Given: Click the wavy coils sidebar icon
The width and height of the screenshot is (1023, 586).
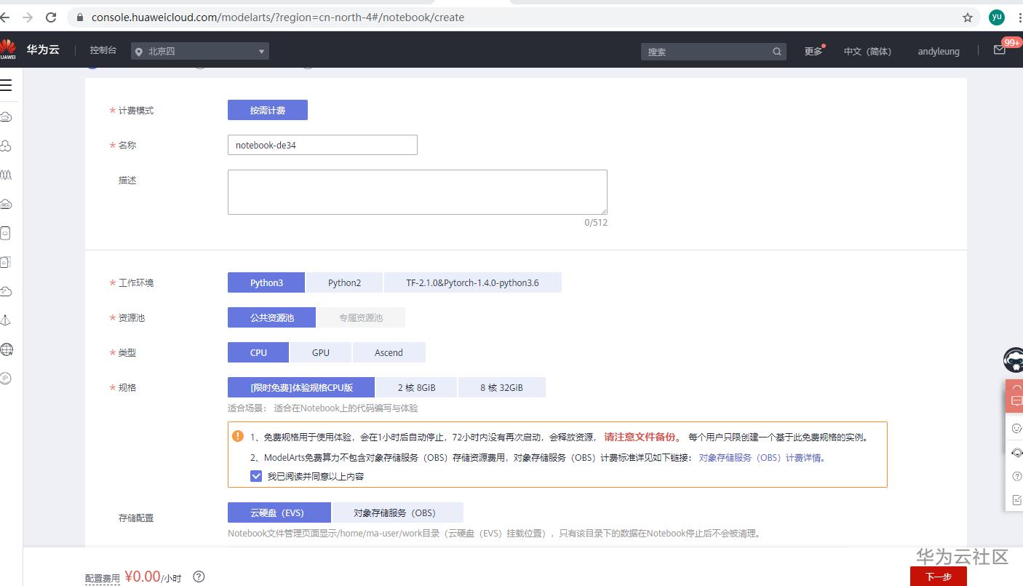Looking at the screenshot, I should click(x=6, y=175).
